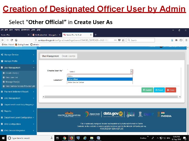Reload the page with refresh icon
The image size is (189, 141).
(12, 40)
